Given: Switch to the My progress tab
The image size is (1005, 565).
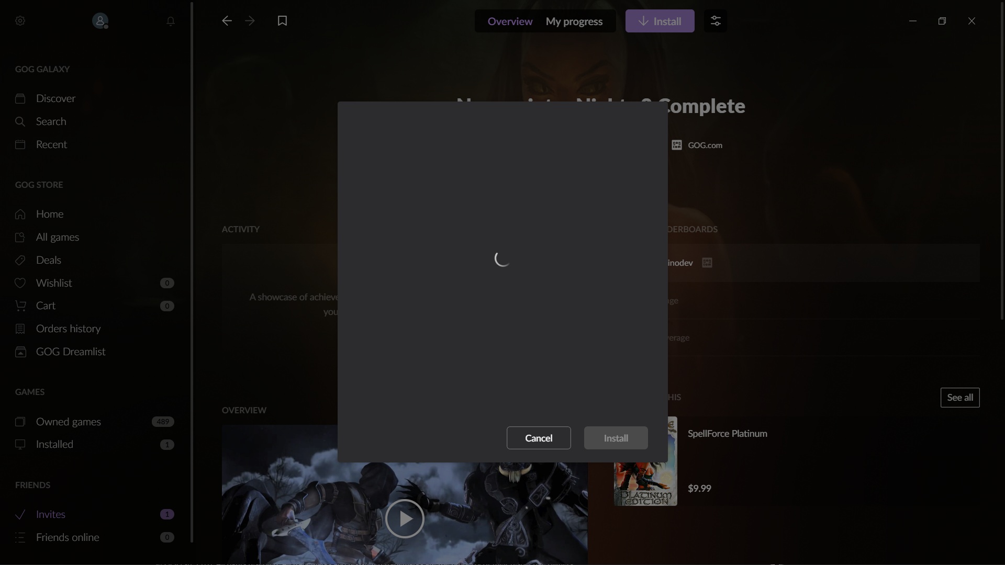Looking at the screenshot, I should pyautogui.click(x=574, y=21).
